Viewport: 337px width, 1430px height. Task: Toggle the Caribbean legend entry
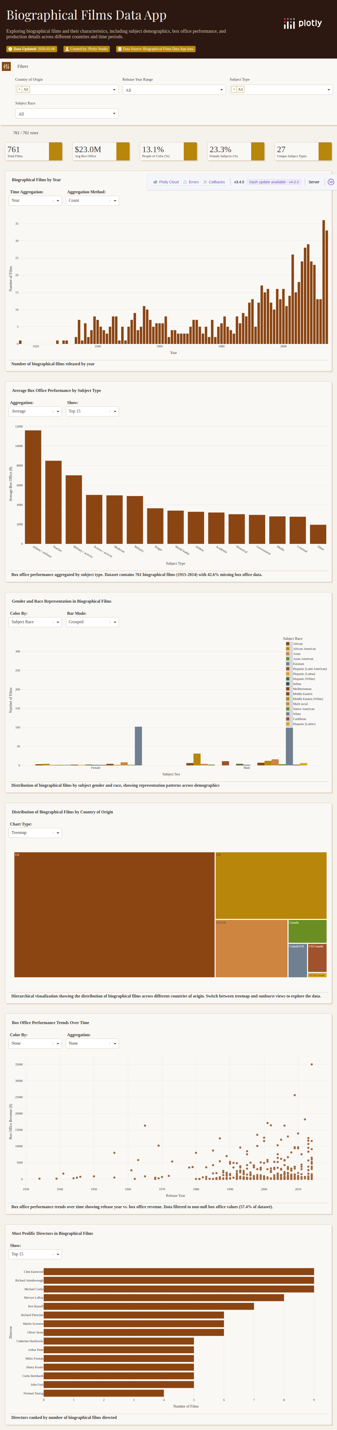point(296,719)
